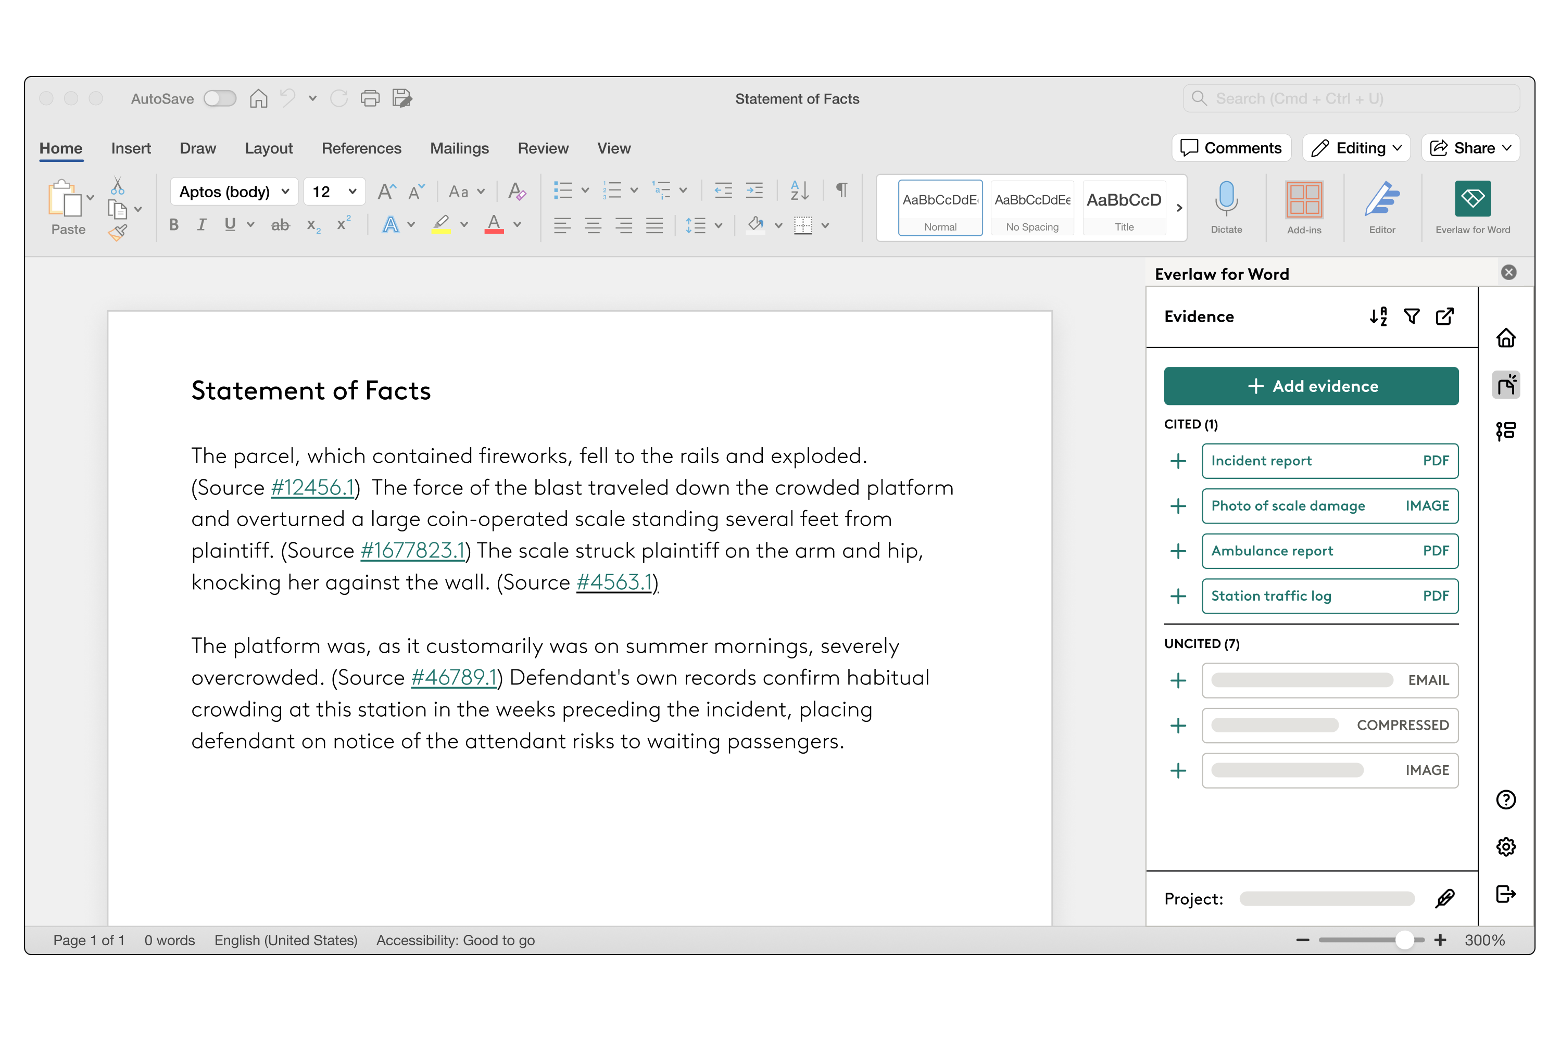Screen dimensions: 1561x1041
Task: Toggle bold formatting
Action: [x=174, y=224]
